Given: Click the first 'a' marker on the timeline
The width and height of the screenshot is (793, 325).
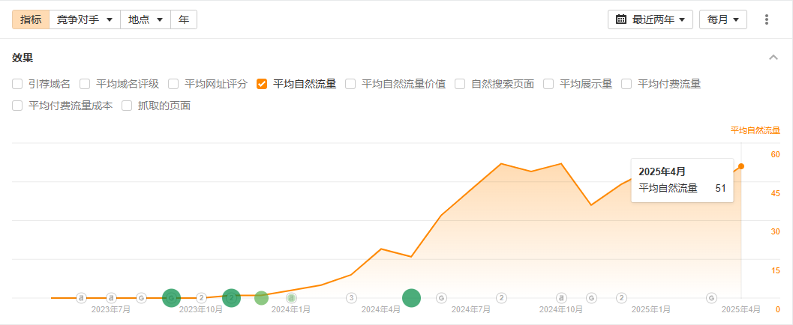Looking at the screenshot, I should 81,298.
